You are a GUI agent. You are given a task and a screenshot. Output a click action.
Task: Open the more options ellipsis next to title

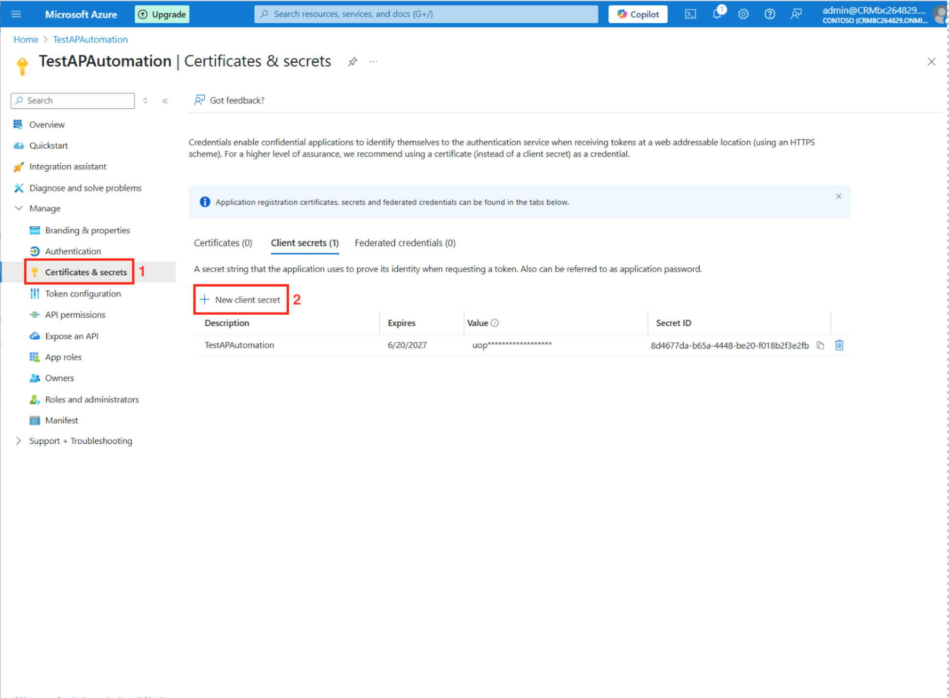pos(373,62)
